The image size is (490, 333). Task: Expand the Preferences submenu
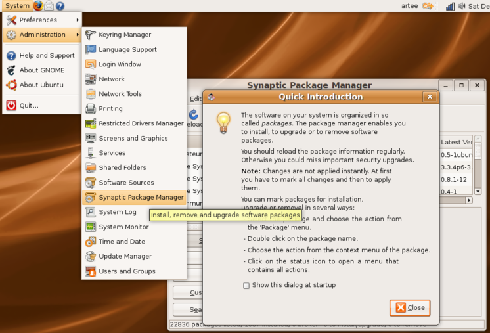[x=42, y=20]
